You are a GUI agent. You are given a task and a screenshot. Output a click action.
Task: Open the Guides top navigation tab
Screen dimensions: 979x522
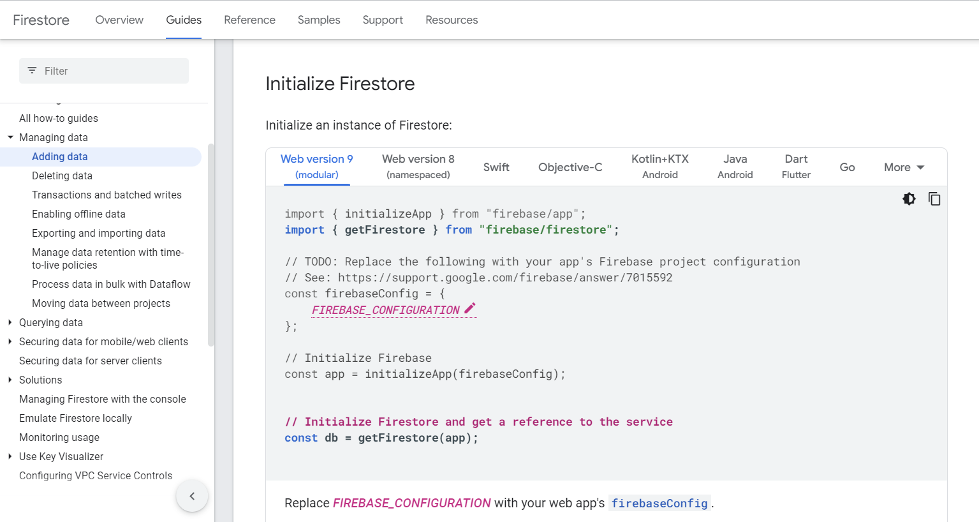tap(184, 20)
